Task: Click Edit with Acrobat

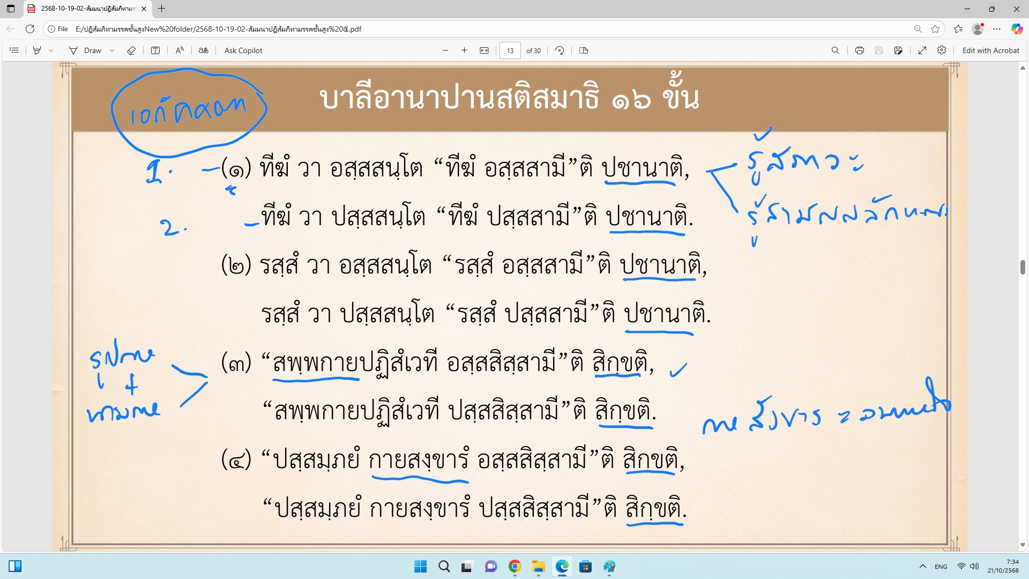Action: (x=990, y=50)
